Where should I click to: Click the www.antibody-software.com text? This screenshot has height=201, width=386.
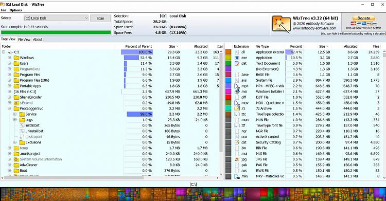(314, 28)
